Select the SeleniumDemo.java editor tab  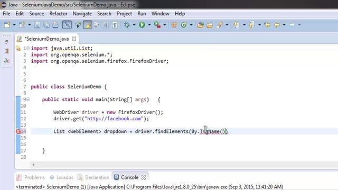point(46,39)
